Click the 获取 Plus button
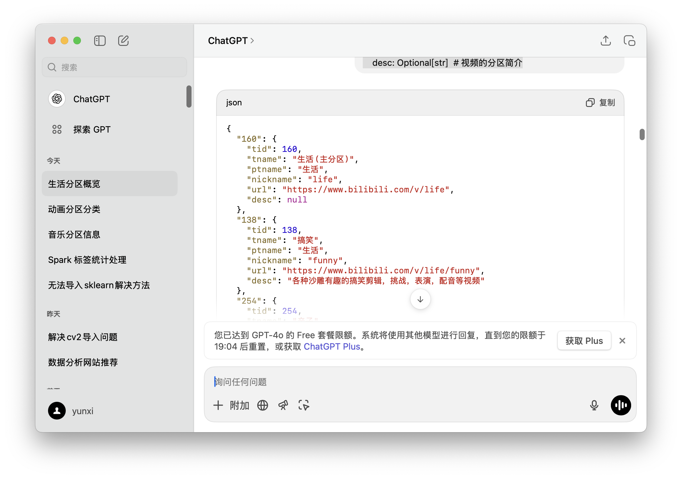This screenshot has width=682, height=479. coord(584,341)
